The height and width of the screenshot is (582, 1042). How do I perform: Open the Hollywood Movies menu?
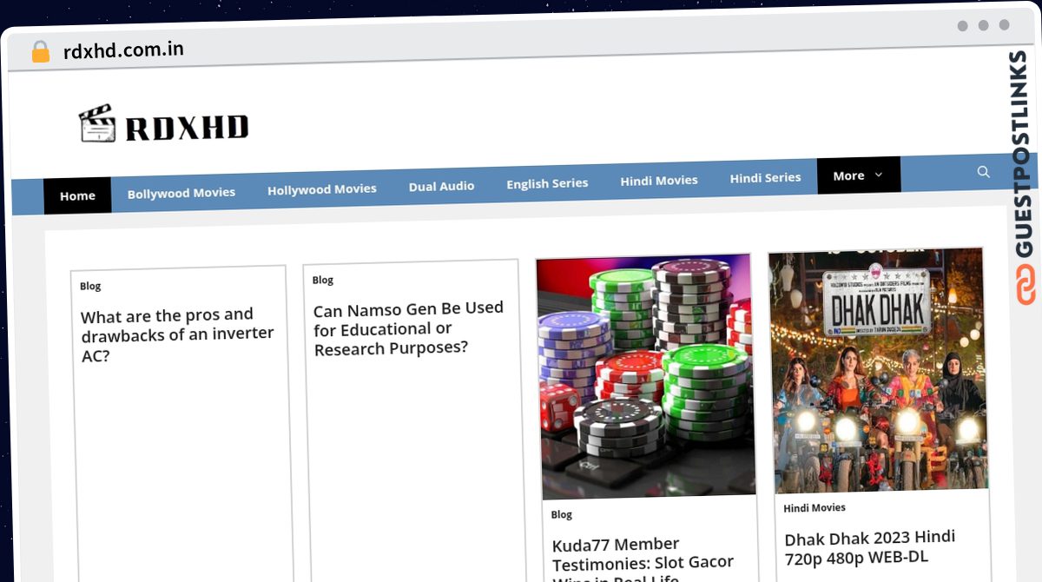pyautogui.click(x=322, y=188)
